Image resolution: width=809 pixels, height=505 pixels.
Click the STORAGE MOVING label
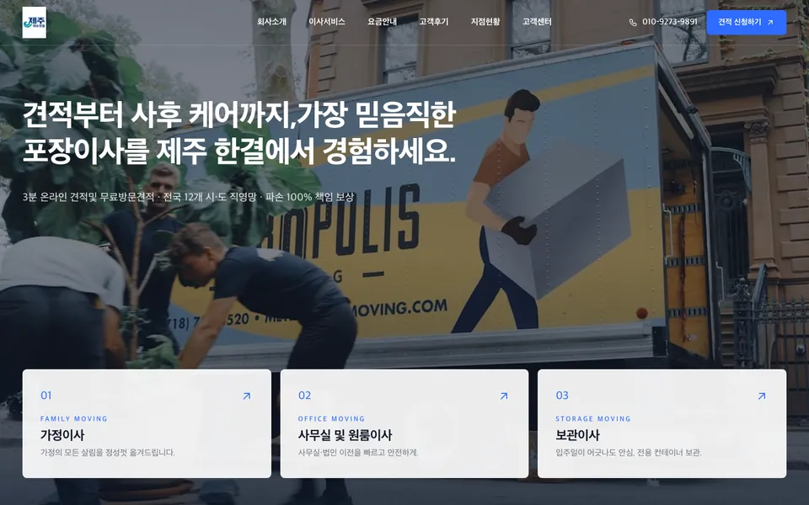pyautogui.click(x=592, y=418)
